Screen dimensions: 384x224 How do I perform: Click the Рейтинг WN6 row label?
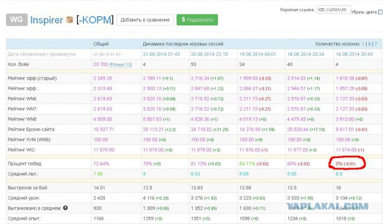coord(23,99)
